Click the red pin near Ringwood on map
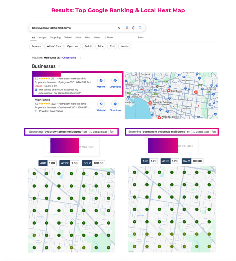236x261 pixels. point(196,92)
